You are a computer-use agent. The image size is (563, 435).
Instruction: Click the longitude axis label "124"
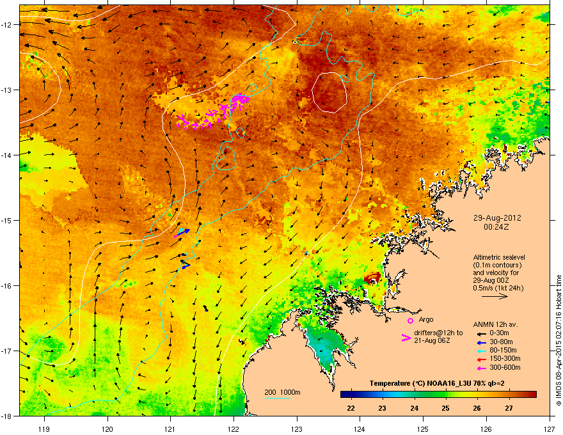pos(360,429)
